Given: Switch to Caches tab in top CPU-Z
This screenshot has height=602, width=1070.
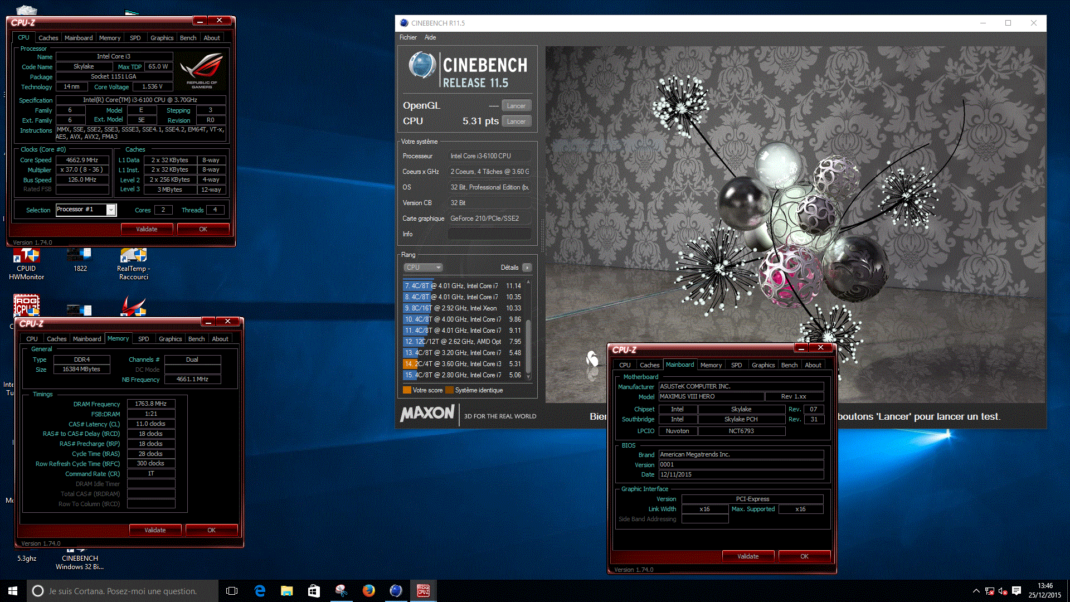Looking at the screenshot, I should coord(48,38).
